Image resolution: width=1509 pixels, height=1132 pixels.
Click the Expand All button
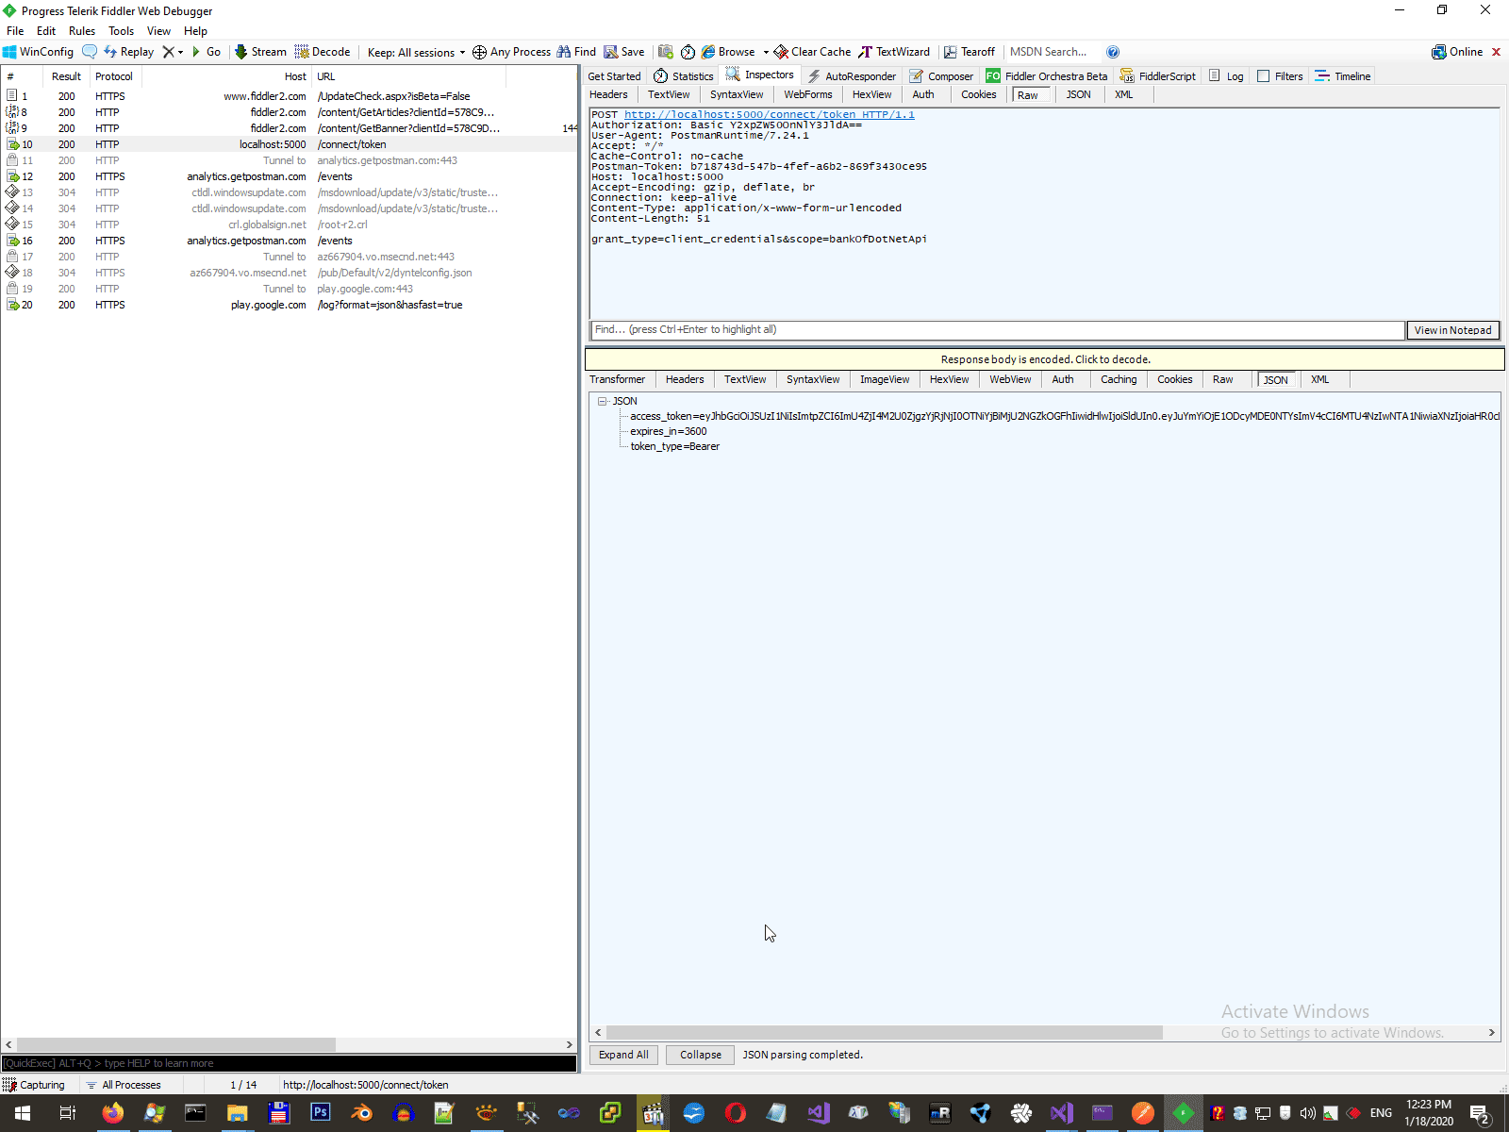point(623,1055)
